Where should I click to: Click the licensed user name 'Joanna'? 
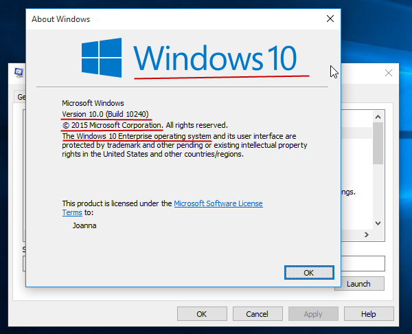pyautogui.click(x=84, y=225)
